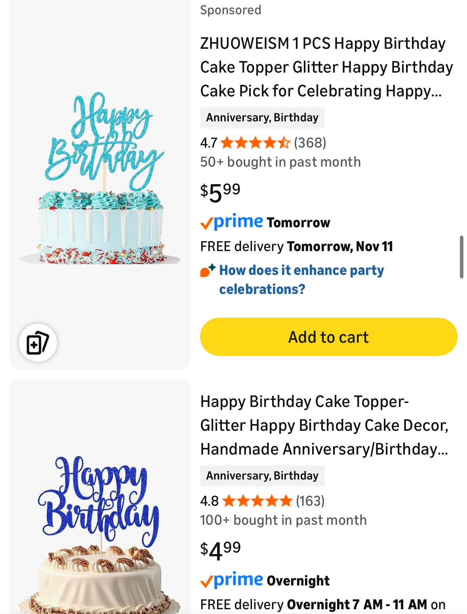Click the first Anniversary, Birthday tag
Viewport: 467px width, 614px height.
262,118
